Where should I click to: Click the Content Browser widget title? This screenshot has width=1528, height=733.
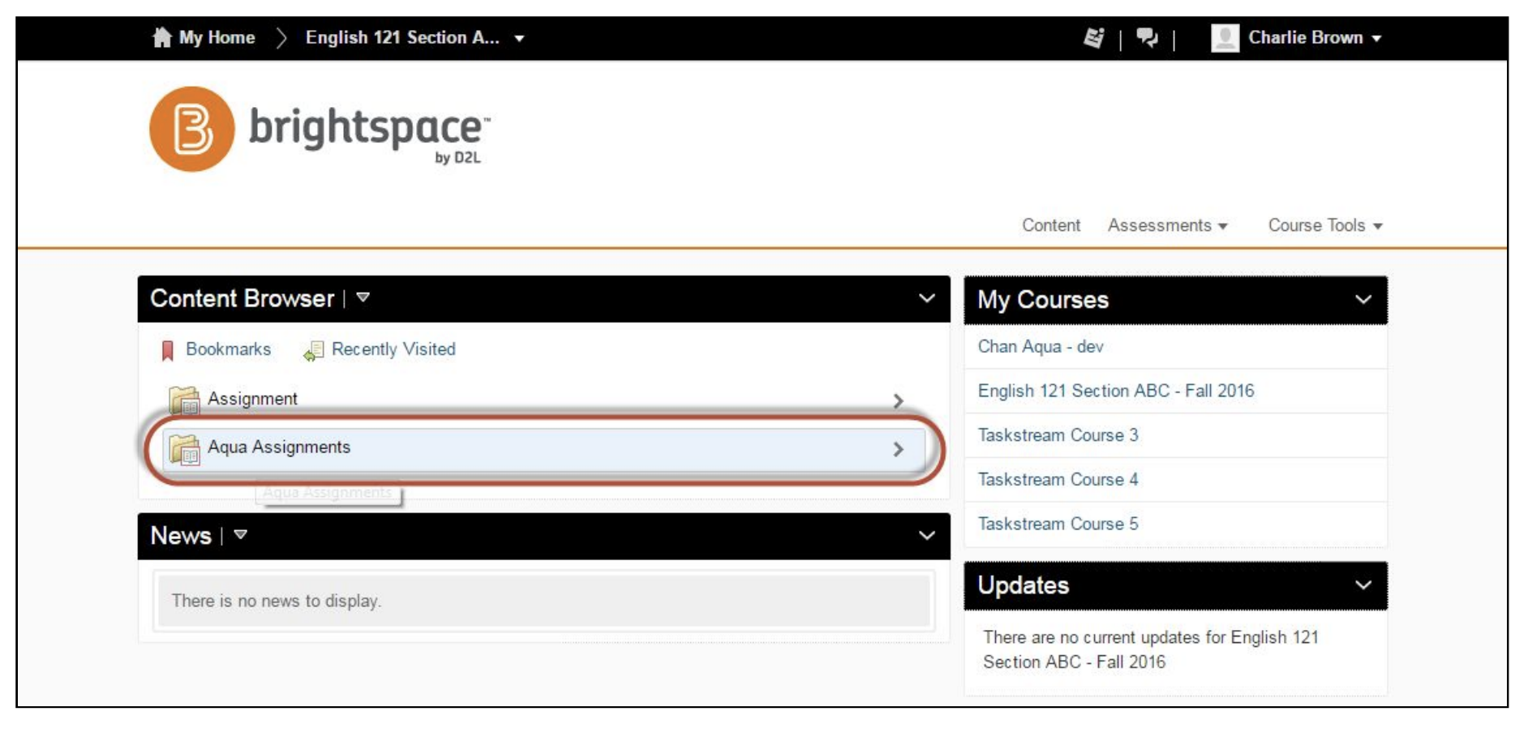(242, 298)
